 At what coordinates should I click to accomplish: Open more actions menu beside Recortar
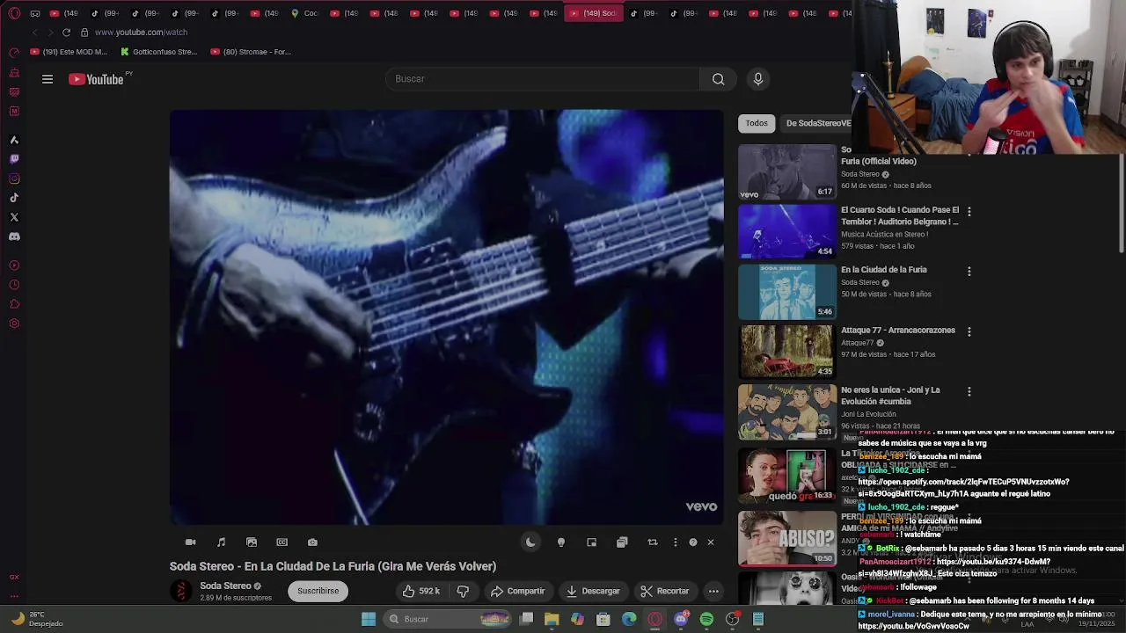coord(713,591)
